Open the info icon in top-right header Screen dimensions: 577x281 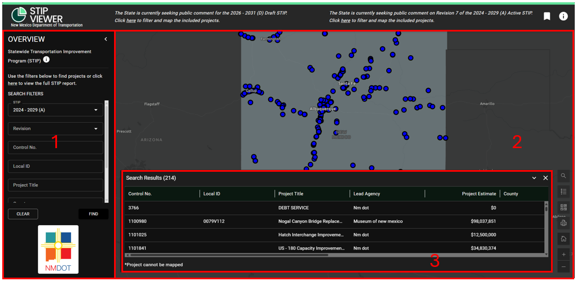pyautogui.click(x=563, y=16)
